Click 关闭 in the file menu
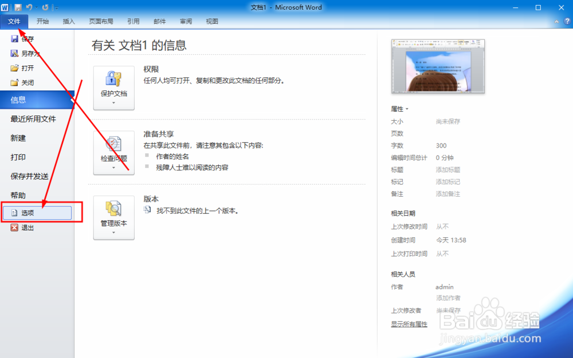This screenshot has height=358, width=573. (x=23, y=83)
